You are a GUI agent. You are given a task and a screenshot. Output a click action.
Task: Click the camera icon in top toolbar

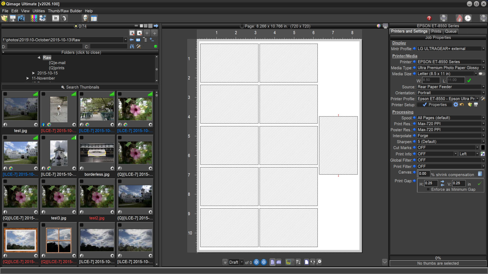pos(21,18)
